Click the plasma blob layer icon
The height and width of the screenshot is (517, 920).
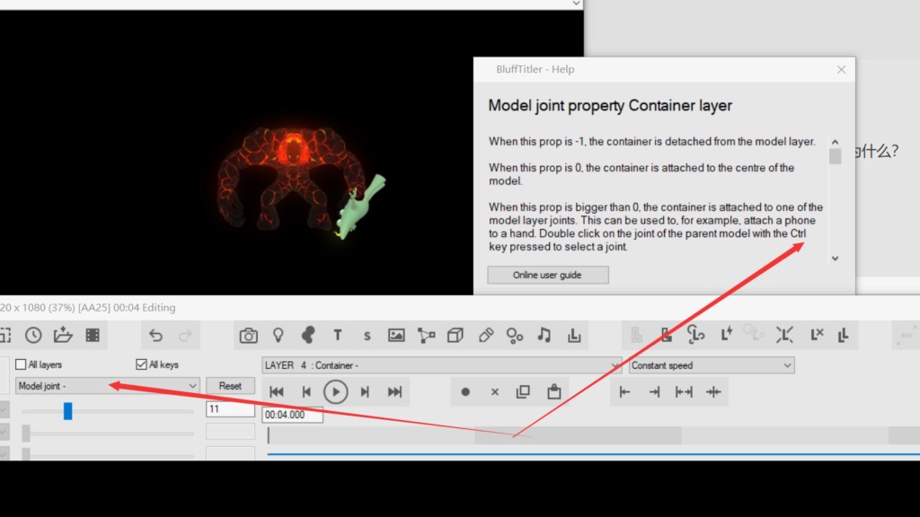[308, 336]
